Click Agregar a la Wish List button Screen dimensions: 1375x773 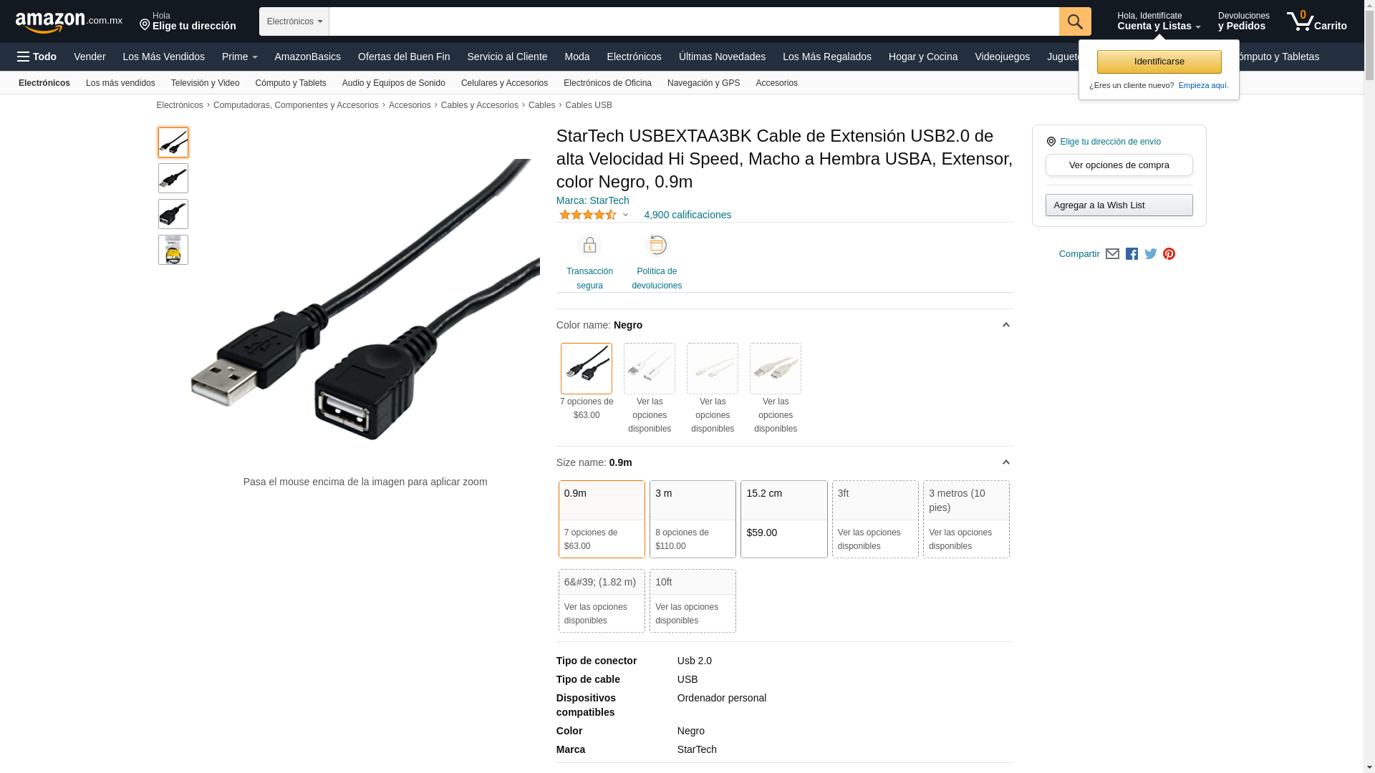click(1119, 205)
